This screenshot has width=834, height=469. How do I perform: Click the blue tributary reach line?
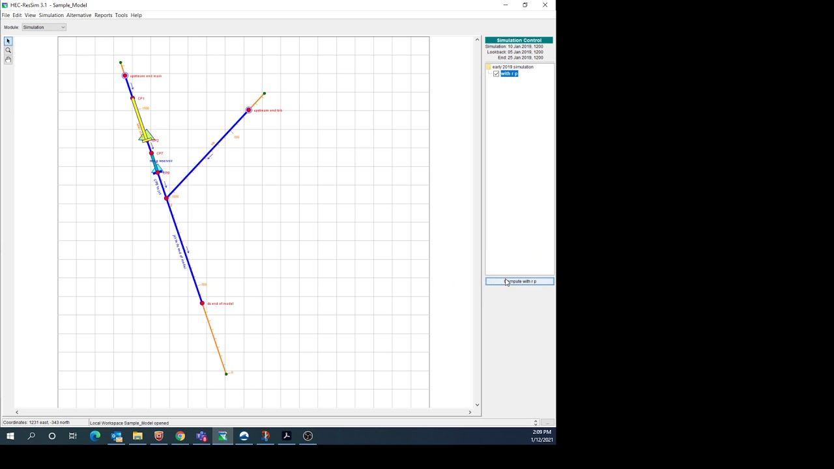coord(207,154)
